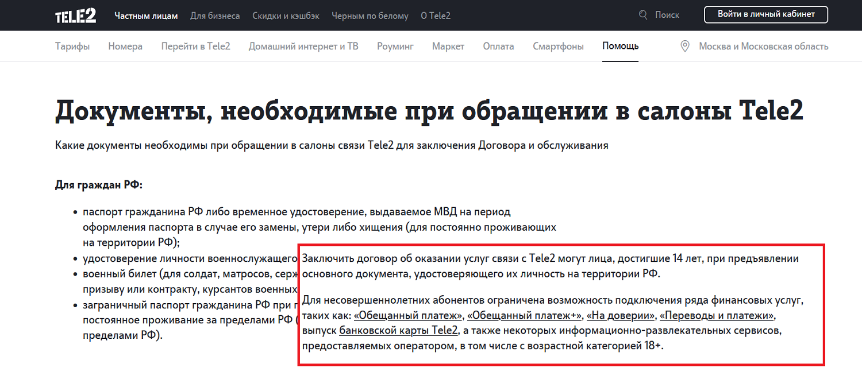Click the search magnifier icon

click(x=643, y=15)
